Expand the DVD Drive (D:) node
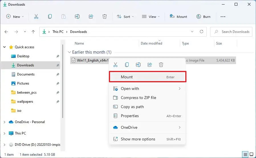The image size is (256, 158). click(5, 145)
